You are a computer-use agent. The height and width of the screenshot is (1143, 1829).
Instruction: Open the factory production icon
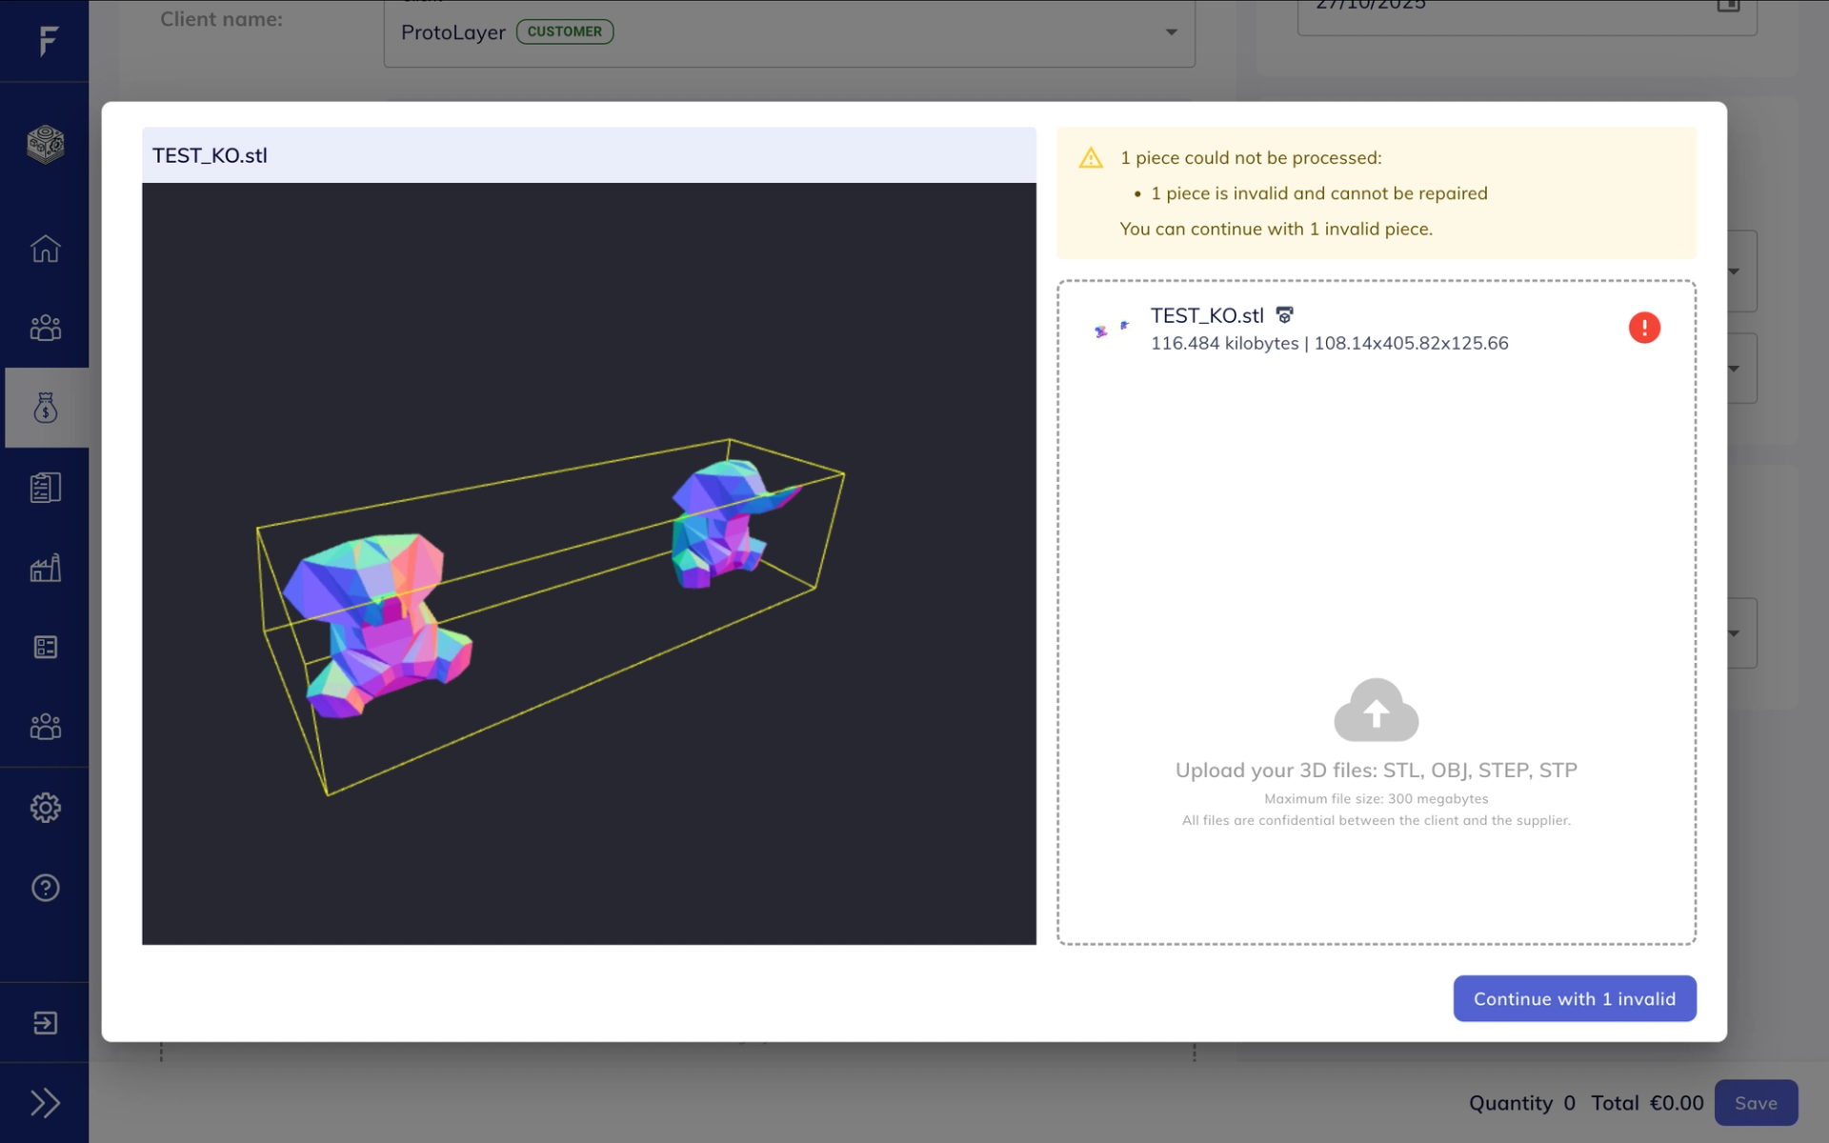pyautogui.click(x=45, y=568)
